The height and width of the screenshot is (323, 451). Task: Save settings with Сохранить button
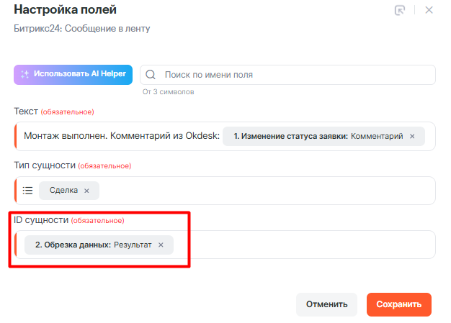click(398, 304)
